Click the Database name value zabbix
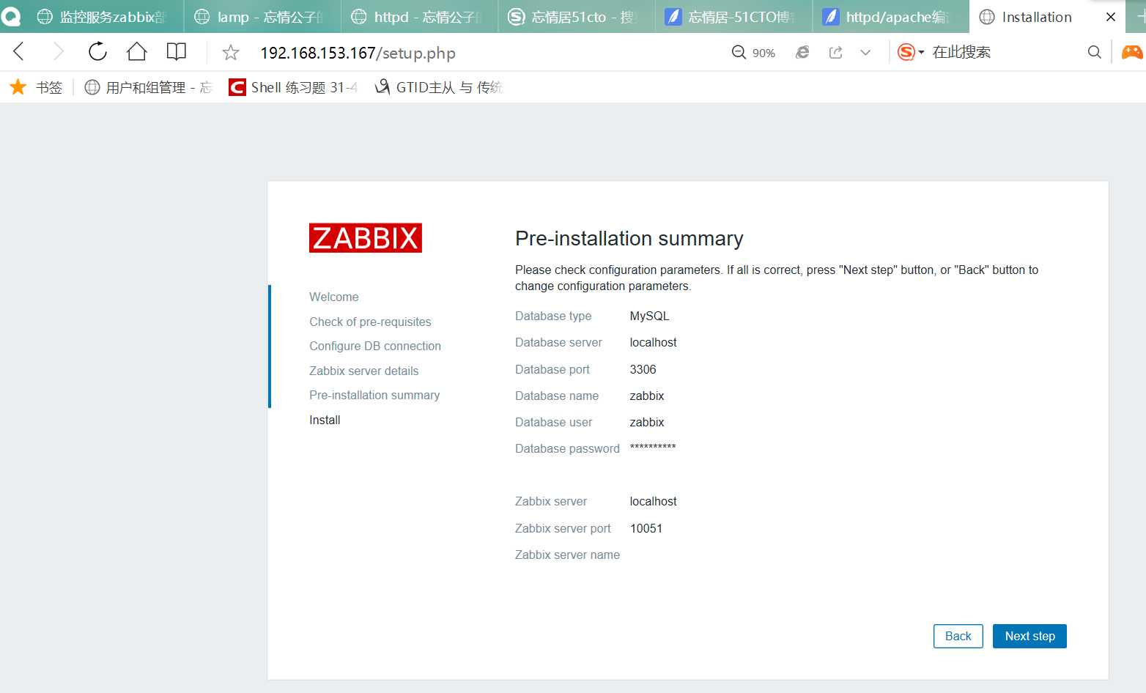 (647, 396)
